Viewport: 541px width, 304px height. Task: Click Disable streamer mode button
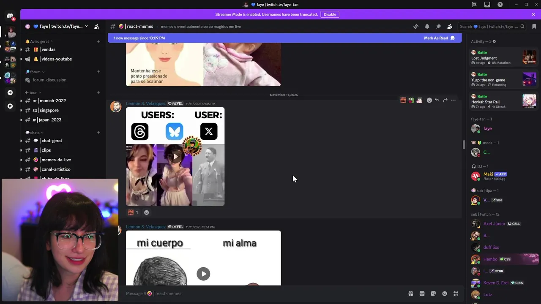tap(330, 14)
